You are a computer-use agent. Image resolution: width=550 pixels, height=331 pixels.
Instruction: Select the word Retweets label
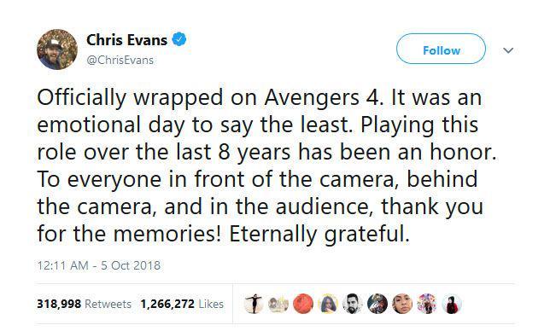pos(108,304)
